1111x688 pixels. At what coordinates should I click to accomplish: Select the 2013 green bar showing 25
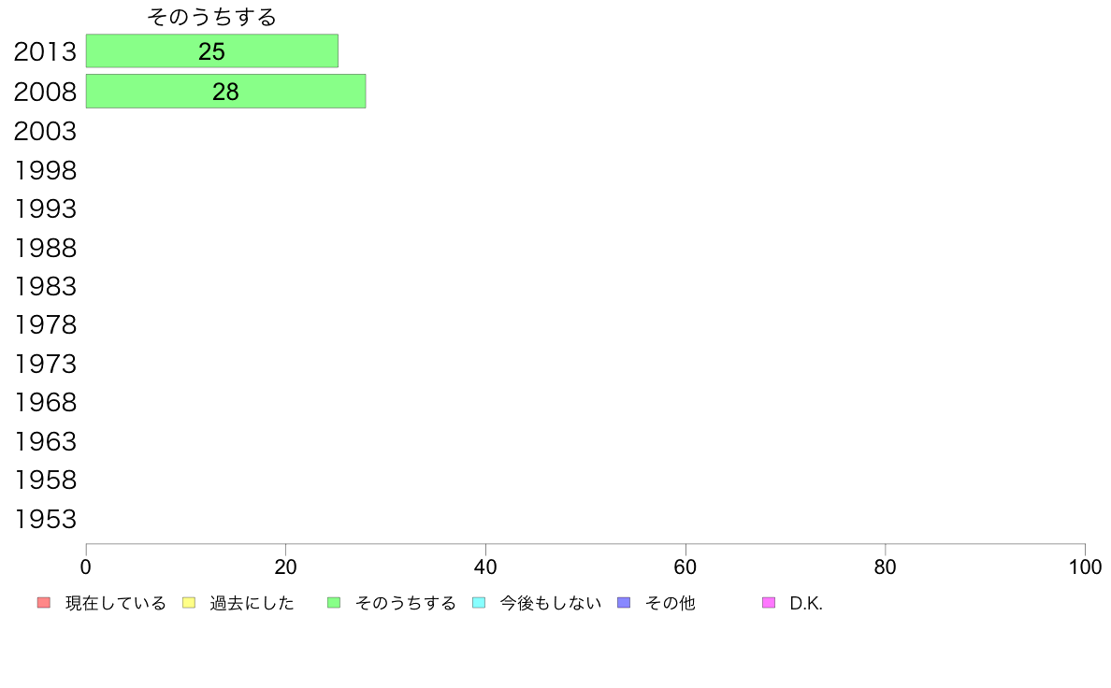click(212, 51)
